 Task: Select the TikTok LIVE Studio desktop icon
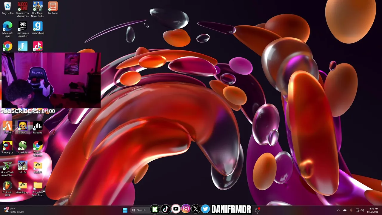click(x=38, y=47)
